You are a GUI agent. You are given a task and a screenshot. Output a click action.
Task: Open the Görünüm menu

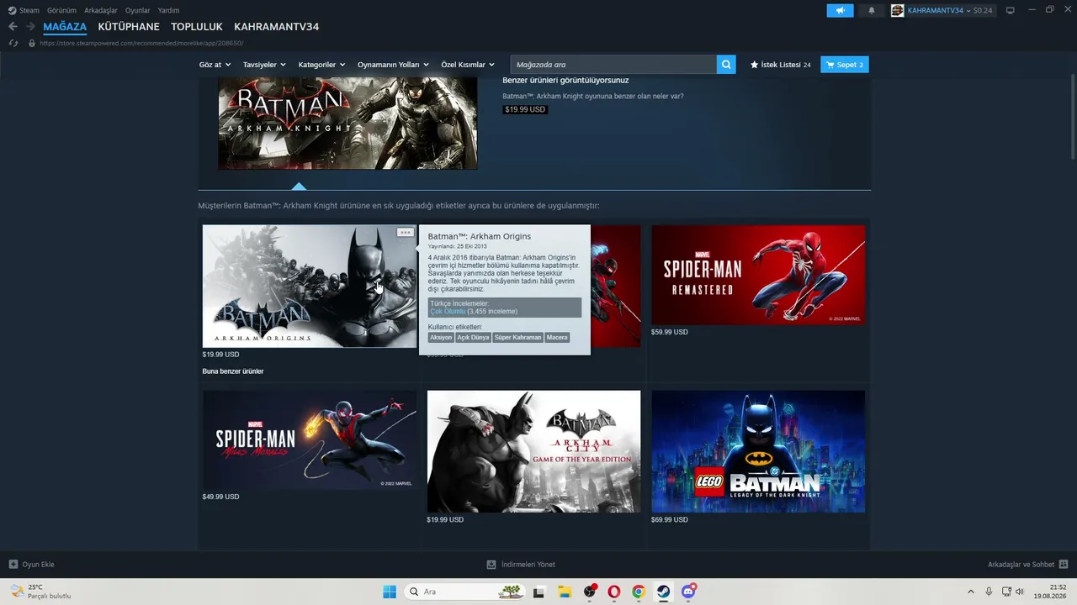pos(62,10)
